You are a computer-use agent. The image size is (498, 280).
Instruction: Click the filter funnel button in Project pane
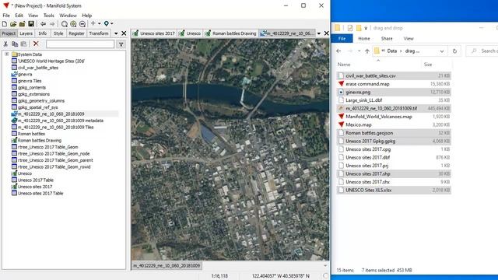[121, 44]
